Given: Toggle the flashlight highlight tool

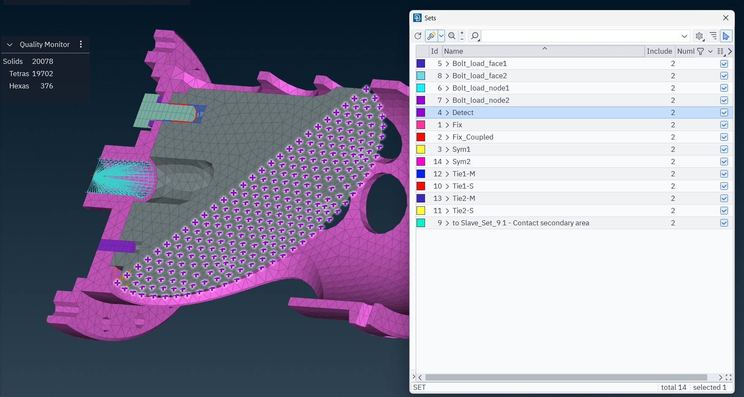Looking at the screenshot, I should point(431,36).
